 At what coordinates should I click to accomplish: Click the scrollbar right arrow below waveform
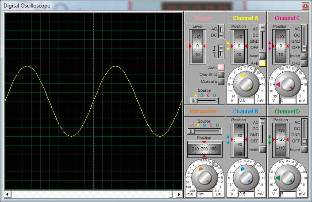pyautogui.click(x=179, y=194)
